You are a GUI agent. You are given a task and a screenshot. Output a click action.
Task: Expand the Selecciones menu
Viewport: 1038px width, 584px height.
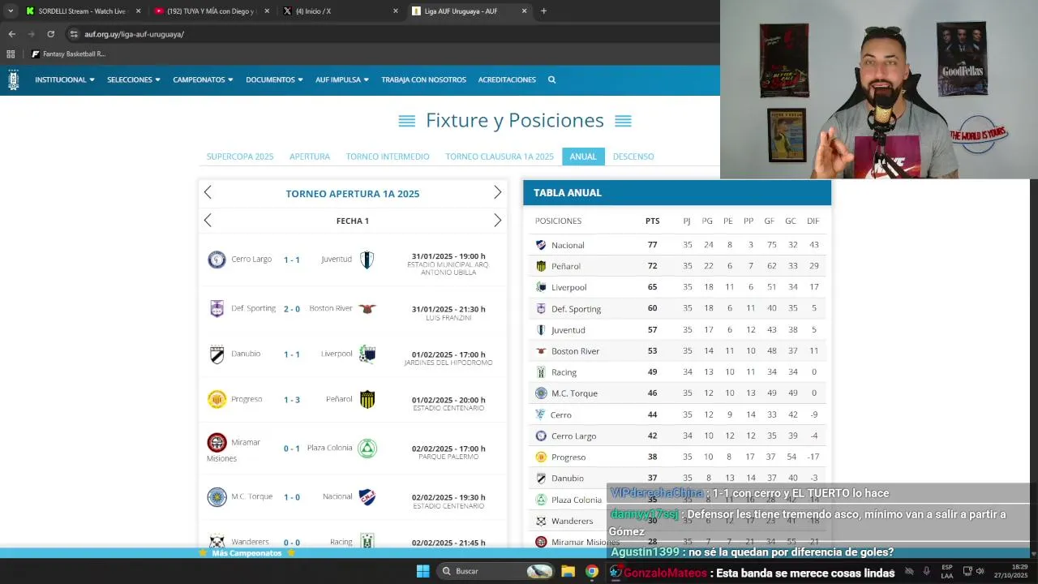(134, 79)
